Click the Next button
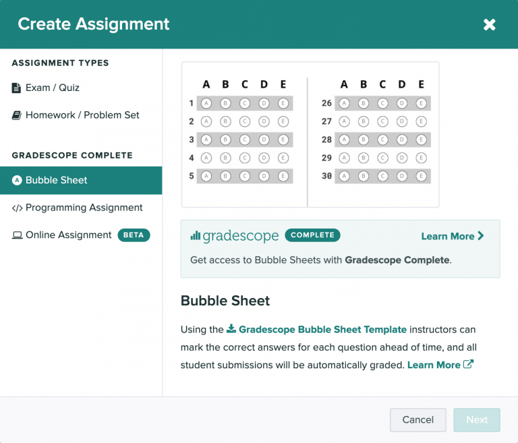Screen dimensions: 518x443 (x=477, y=420)
